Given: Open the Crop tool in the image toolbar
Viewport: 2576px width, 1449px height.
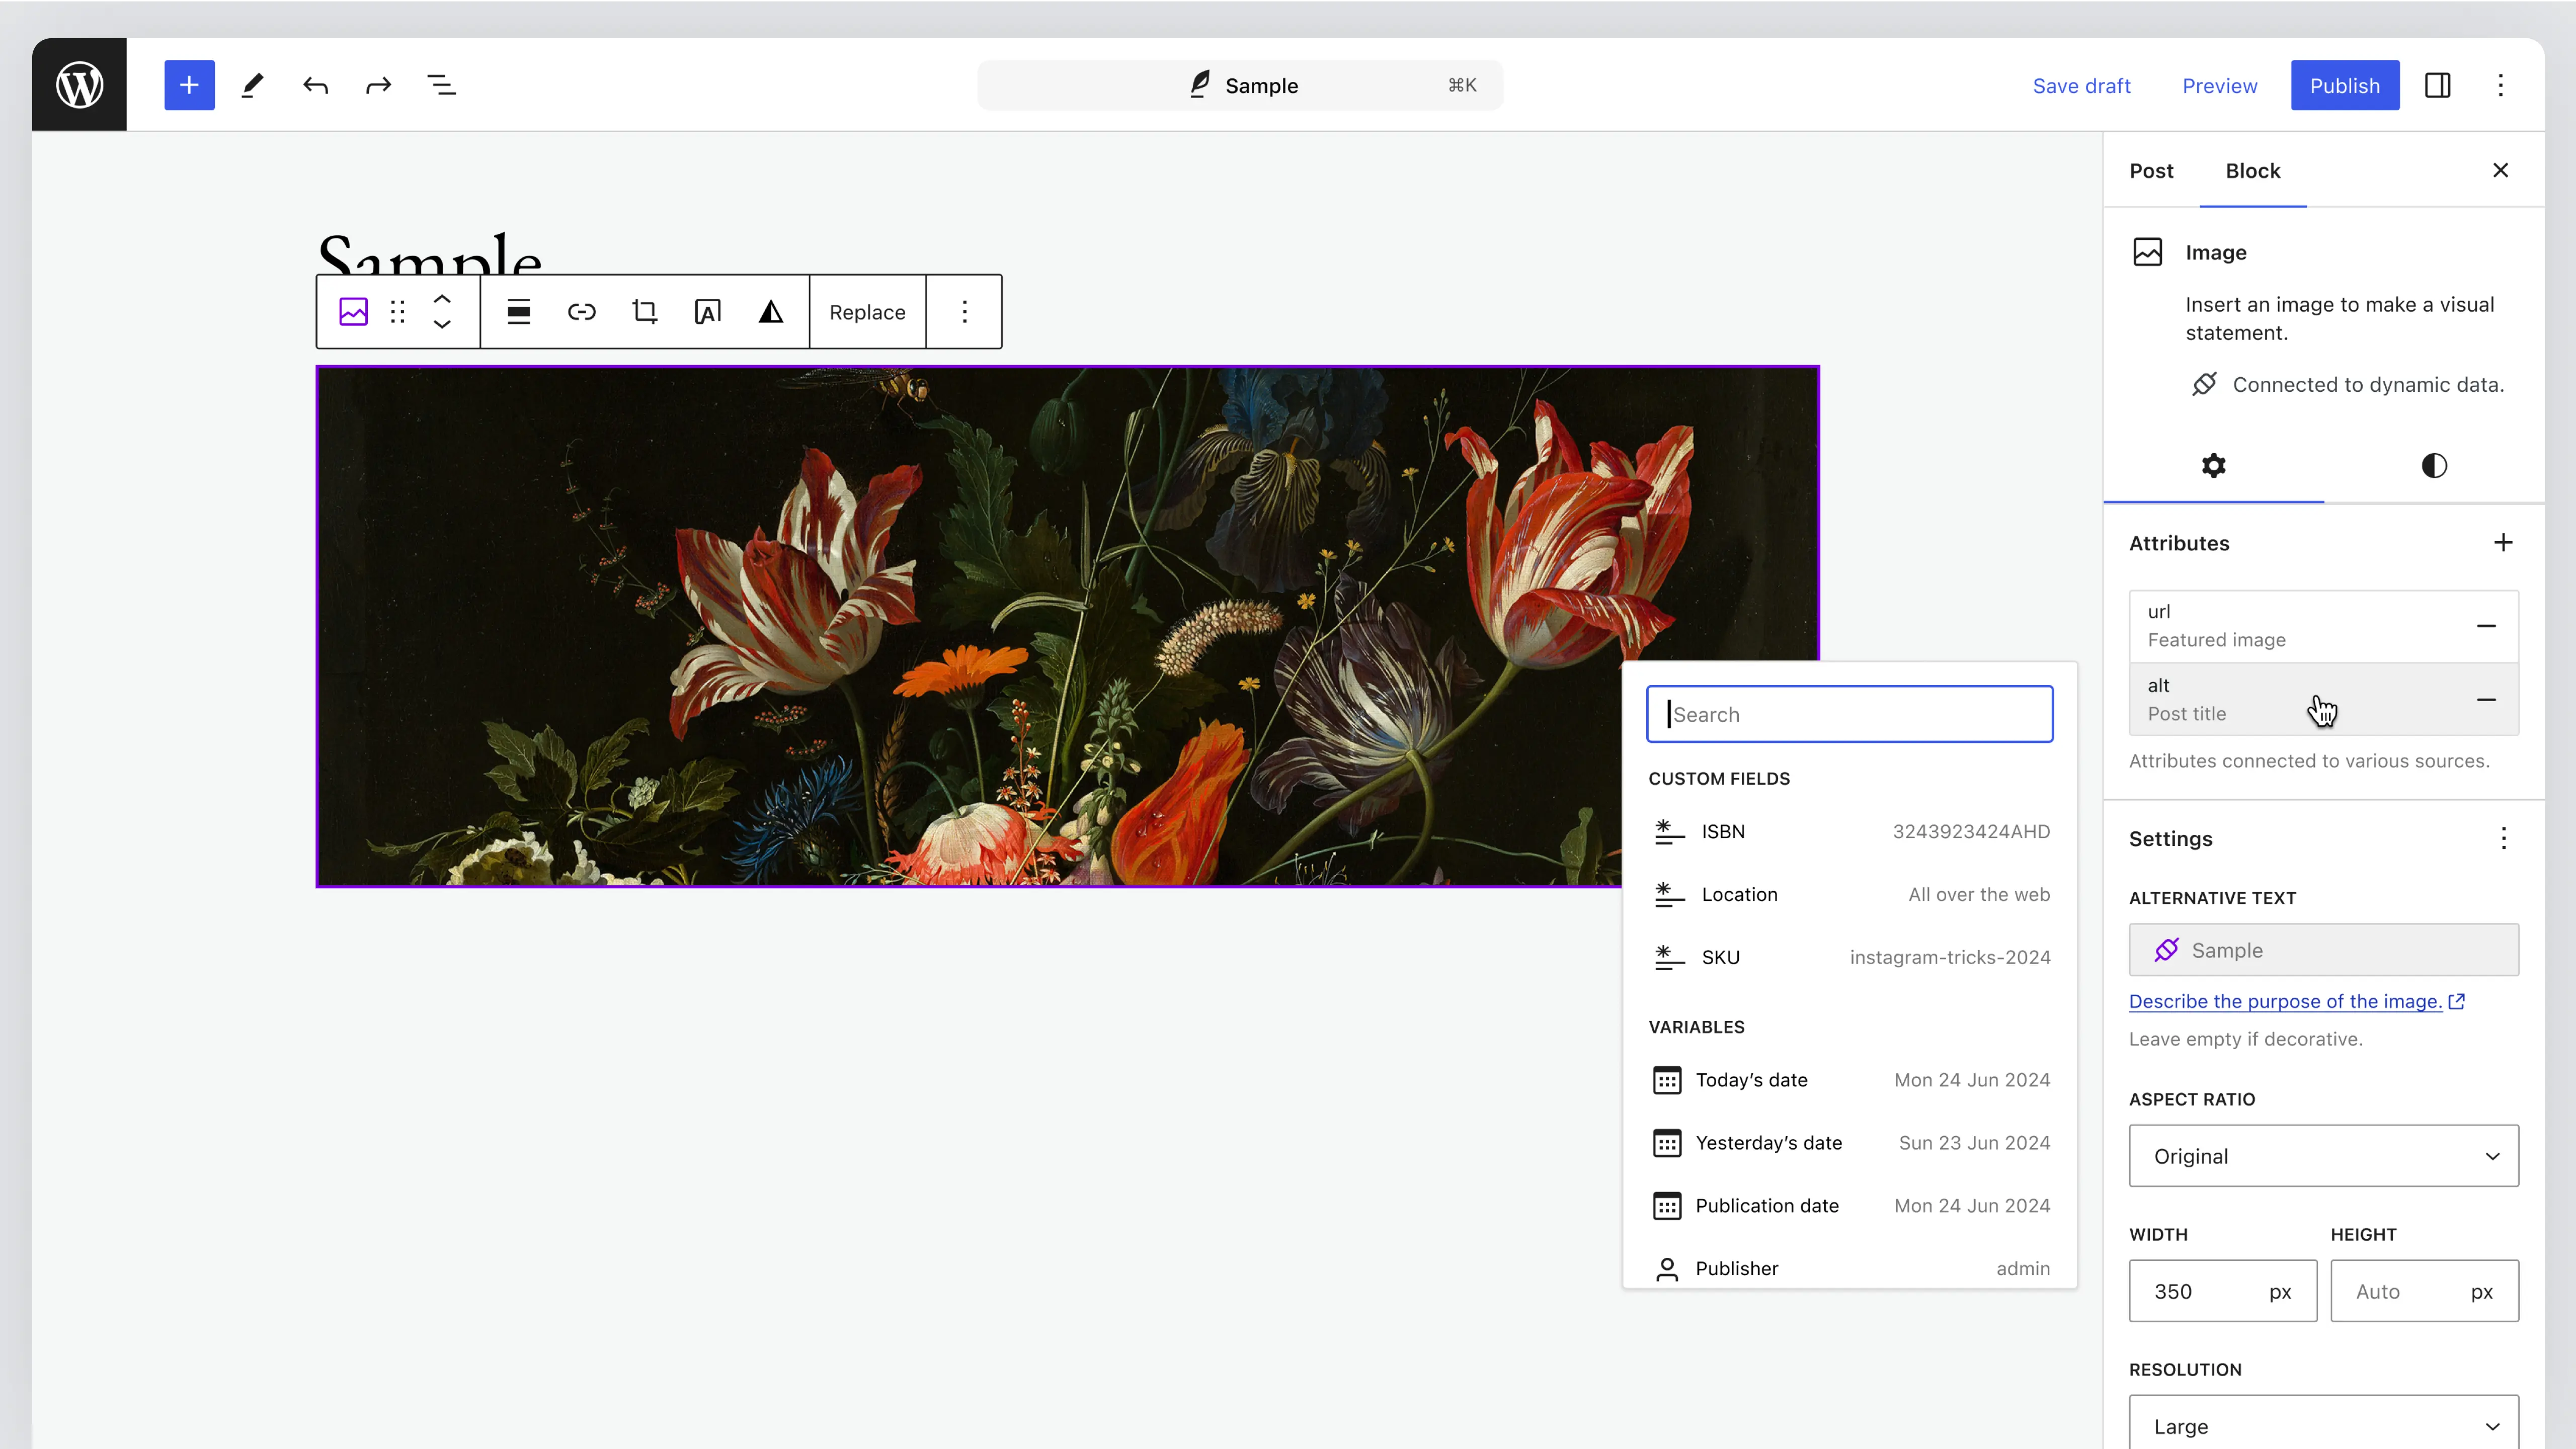Looking at the screenshot, I should [644, 311].
